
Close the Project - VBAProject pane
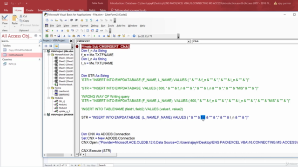pos(71,41)
